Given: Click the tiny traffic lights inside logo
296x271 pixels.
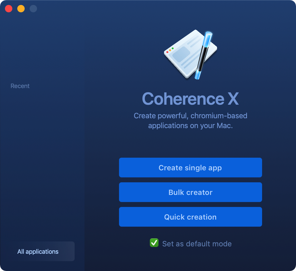Looking at the screenshot, I should (x=170, y=50).
